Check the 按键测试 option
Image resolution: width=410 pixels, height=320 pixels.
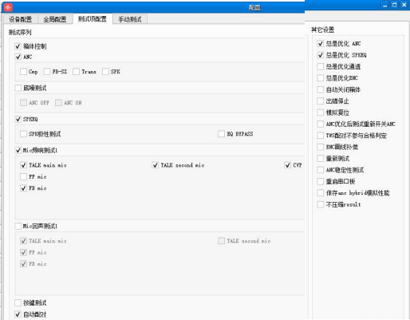point(18,302)
